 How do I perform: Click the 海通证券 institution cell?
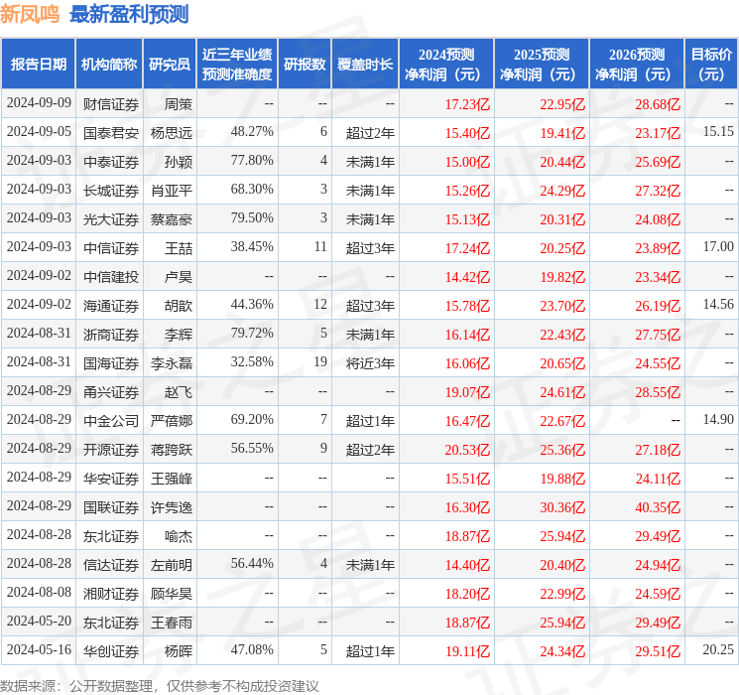111,305
